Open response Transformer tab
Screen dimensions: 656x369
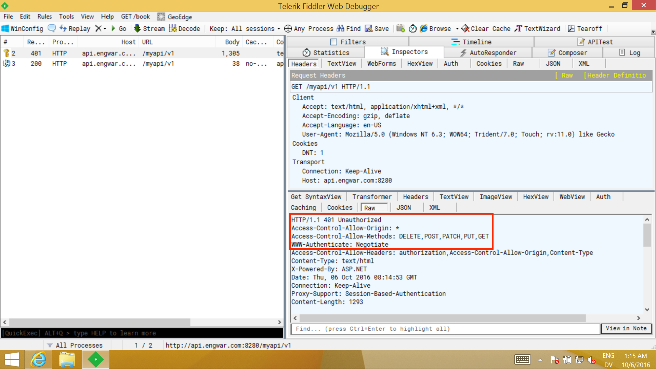click(x=372, y=197)
